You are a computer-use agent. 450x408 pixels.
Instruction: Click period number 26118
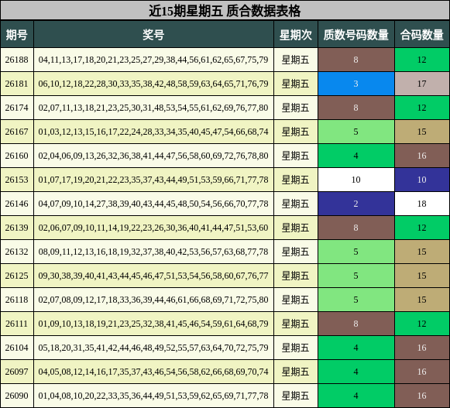click(16, 300)
